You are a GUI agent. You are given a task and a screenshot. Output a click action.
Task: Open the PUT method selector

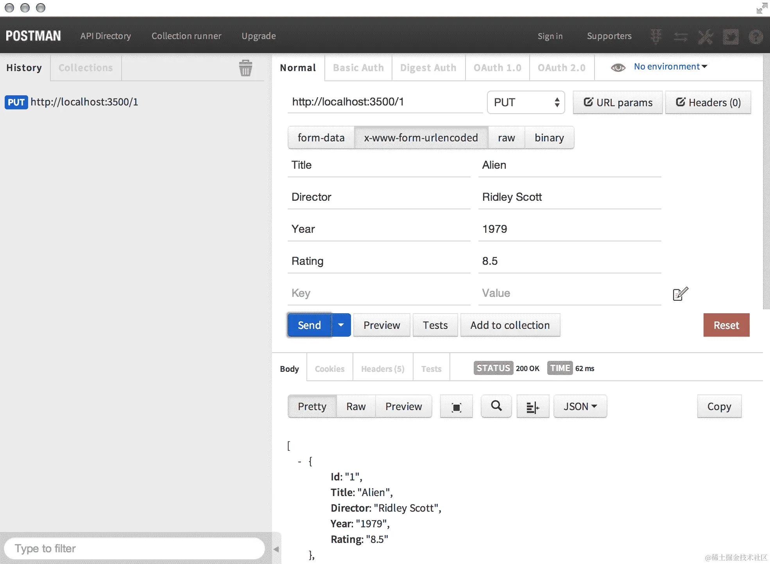coord(526,102)
